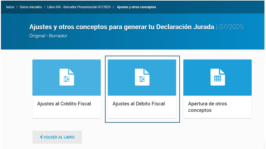
Task: Navigate to Datos Iniciales breadcrumb
Action: point(30,7)
